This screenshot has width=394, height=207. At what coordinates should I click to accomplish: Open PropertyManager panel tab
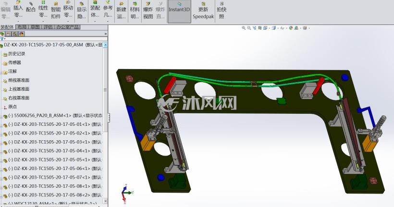click(9, 34)
